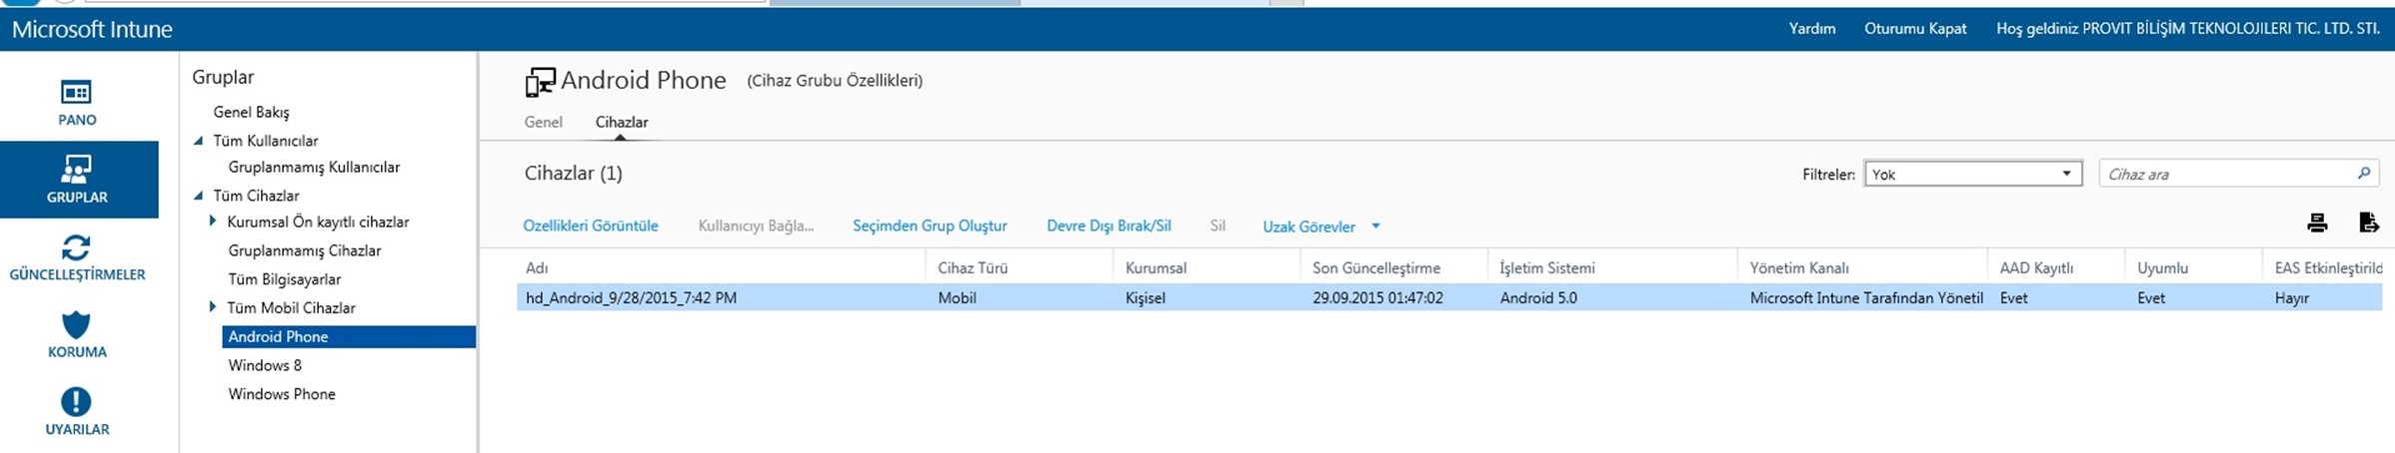Select the Cihazlar tab
This screenshot has width=2395, height=453.
pyautogui.click(x=621, y=122)
